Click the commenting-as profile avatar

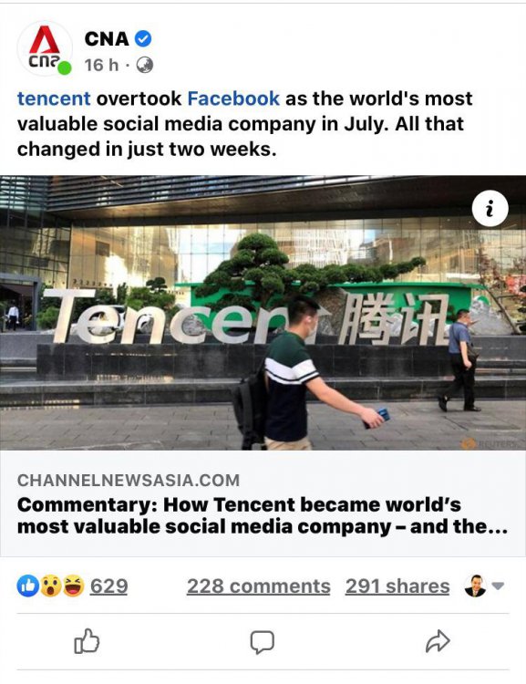pyautogui.click(x=475, y=586)
